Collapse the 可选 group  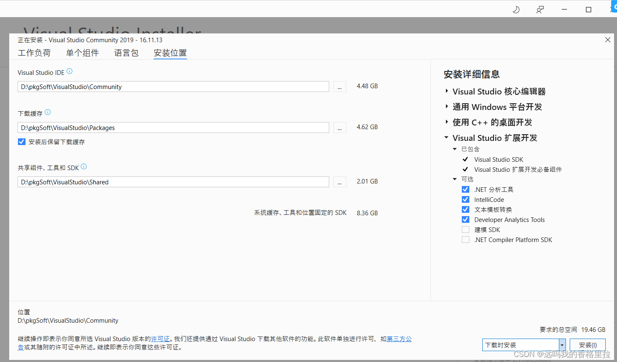455,179
